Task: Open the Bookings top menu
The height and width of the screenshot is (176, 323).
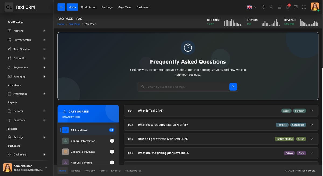Action: pyautogui.click(x=107, y=7)
